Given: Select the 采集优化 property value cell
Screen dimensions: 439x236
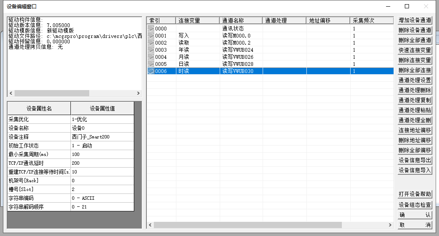Looking at the screenshot, I should [x=102, y=119].
